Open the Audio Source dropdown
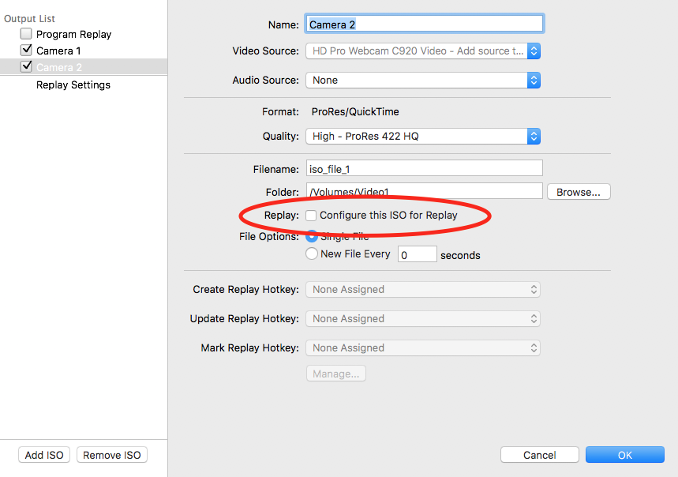The image size is (678, 477). pos(422,80)
